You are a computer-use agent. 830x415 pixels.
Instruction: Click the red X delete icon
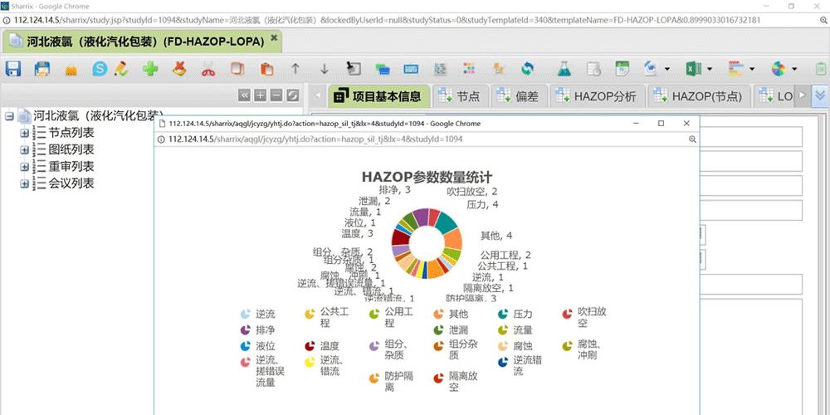tap(180, 69)
